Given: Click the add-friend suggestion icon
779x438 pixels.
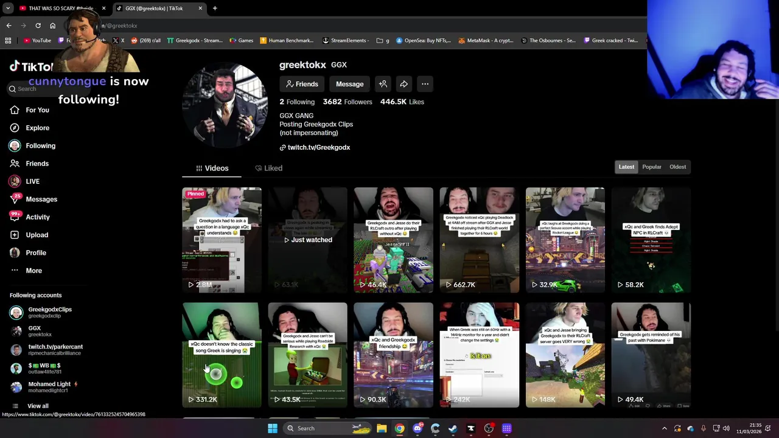Looking at the screenshot, I should [x=383, y=84].
